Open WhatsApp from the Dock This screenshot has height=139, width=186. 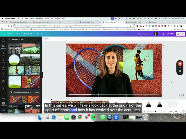(x=103, y=117)
